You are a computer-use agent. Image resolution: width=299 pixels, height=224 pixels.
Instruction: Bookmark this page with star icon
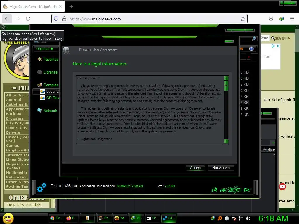(243, 19)
